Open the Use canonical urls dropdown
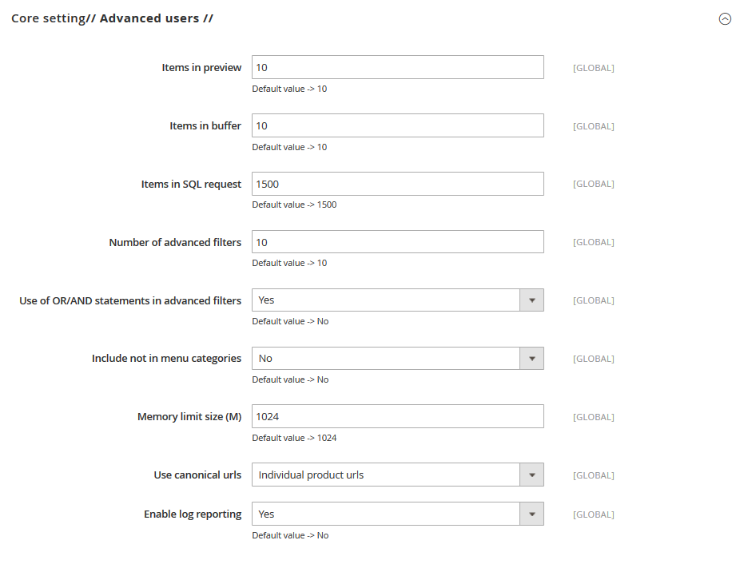The height and width of the screenshot is (568, 736). tap(398, 475)
